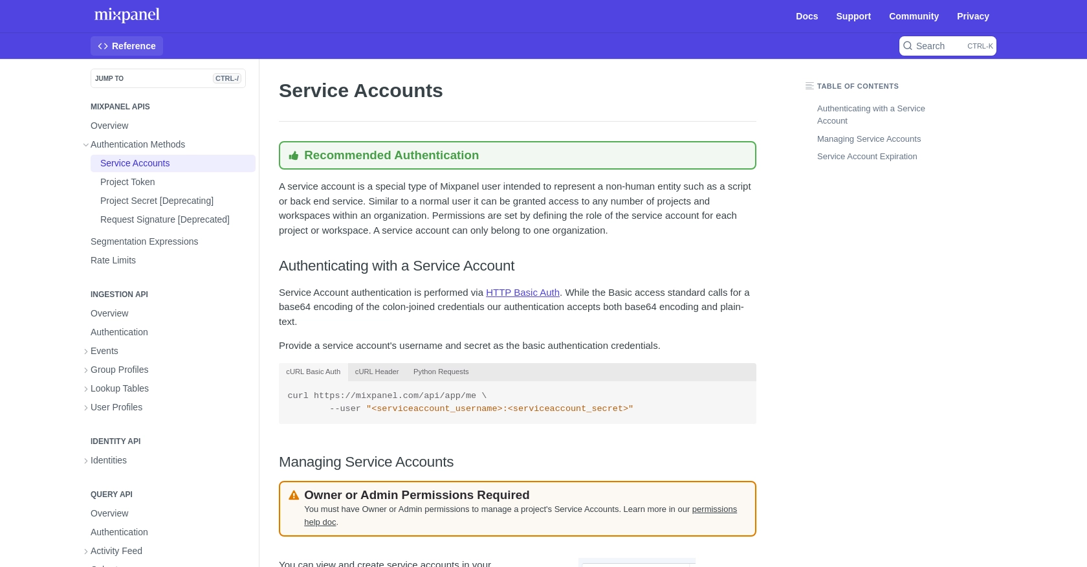Click the INGESTION API sidebar heading
This screenshot has width=1087, height=567.
(119, 295)
